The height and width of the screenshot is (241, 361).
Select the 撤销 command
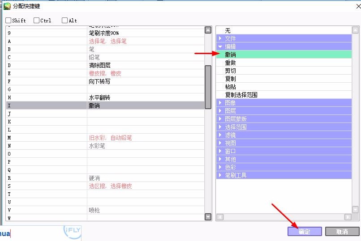(284, 55)
